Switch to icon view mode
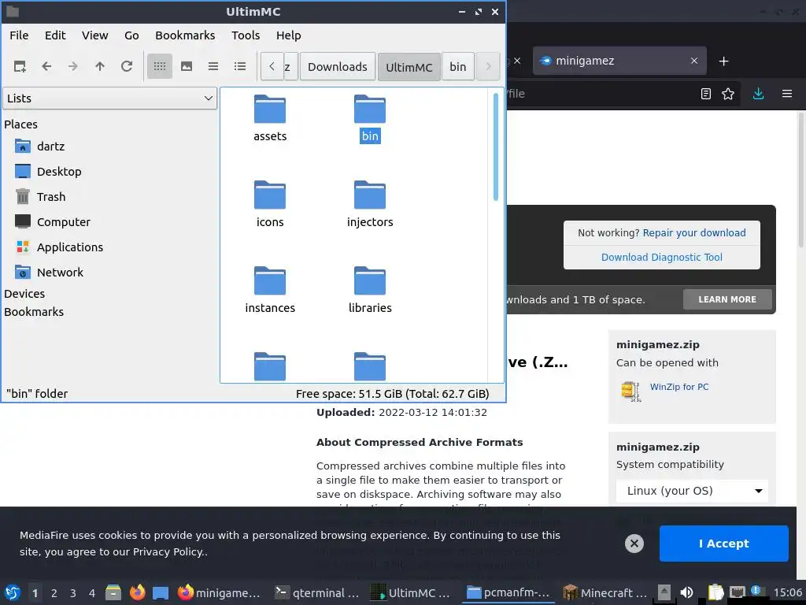Viewport: 806px width, 605px height. click(160, 66)
